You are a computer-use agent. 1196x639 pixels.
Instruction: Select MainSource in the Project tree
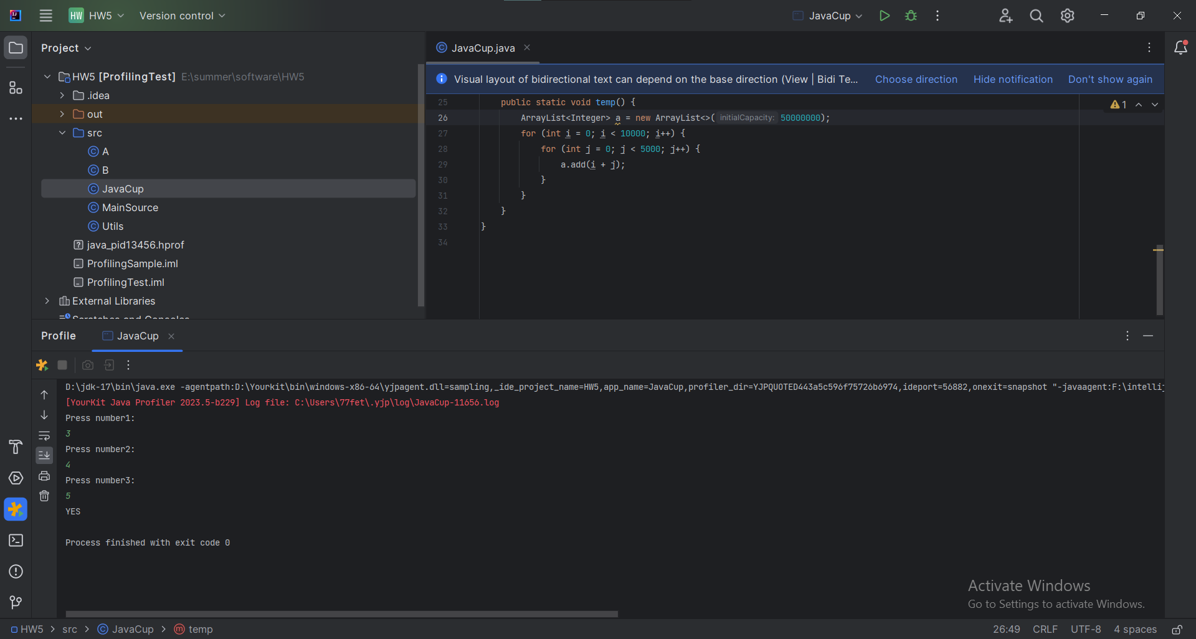point(130,207)
